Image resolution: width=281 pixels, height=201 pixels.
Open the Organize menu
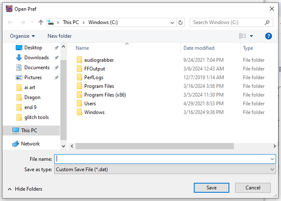tap(22, 36)
